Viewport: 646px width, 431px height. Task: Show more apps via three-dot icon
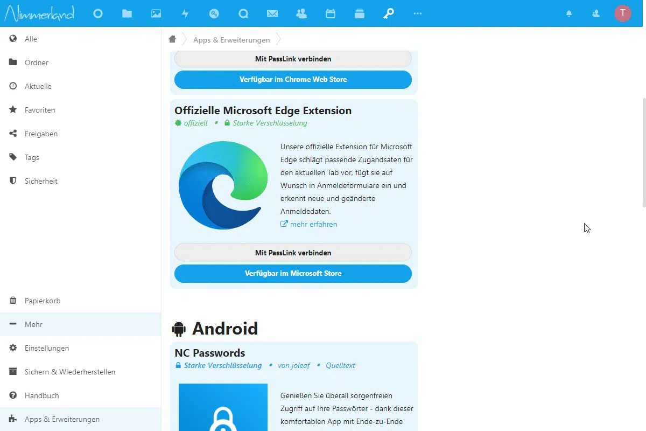(418, 13)
